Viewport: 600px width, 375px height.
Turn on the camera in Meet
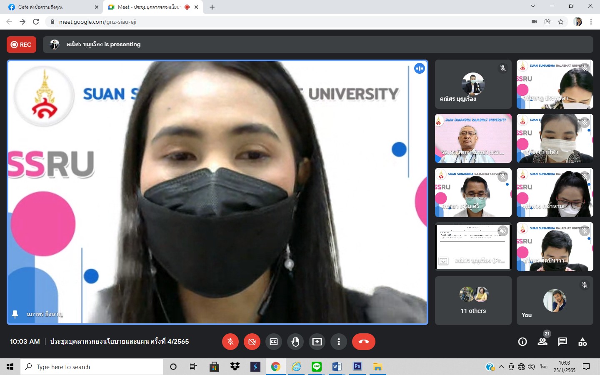click(x=252, y=342)
